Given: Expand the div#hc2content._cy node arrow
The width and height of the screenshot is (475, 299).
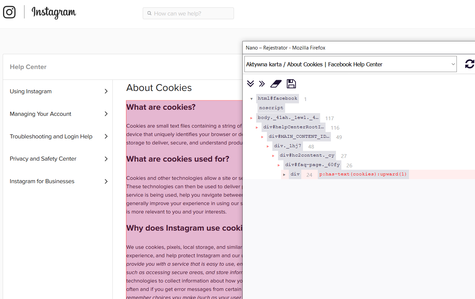Looking at the screenshot, I should (x=273, y=156).
